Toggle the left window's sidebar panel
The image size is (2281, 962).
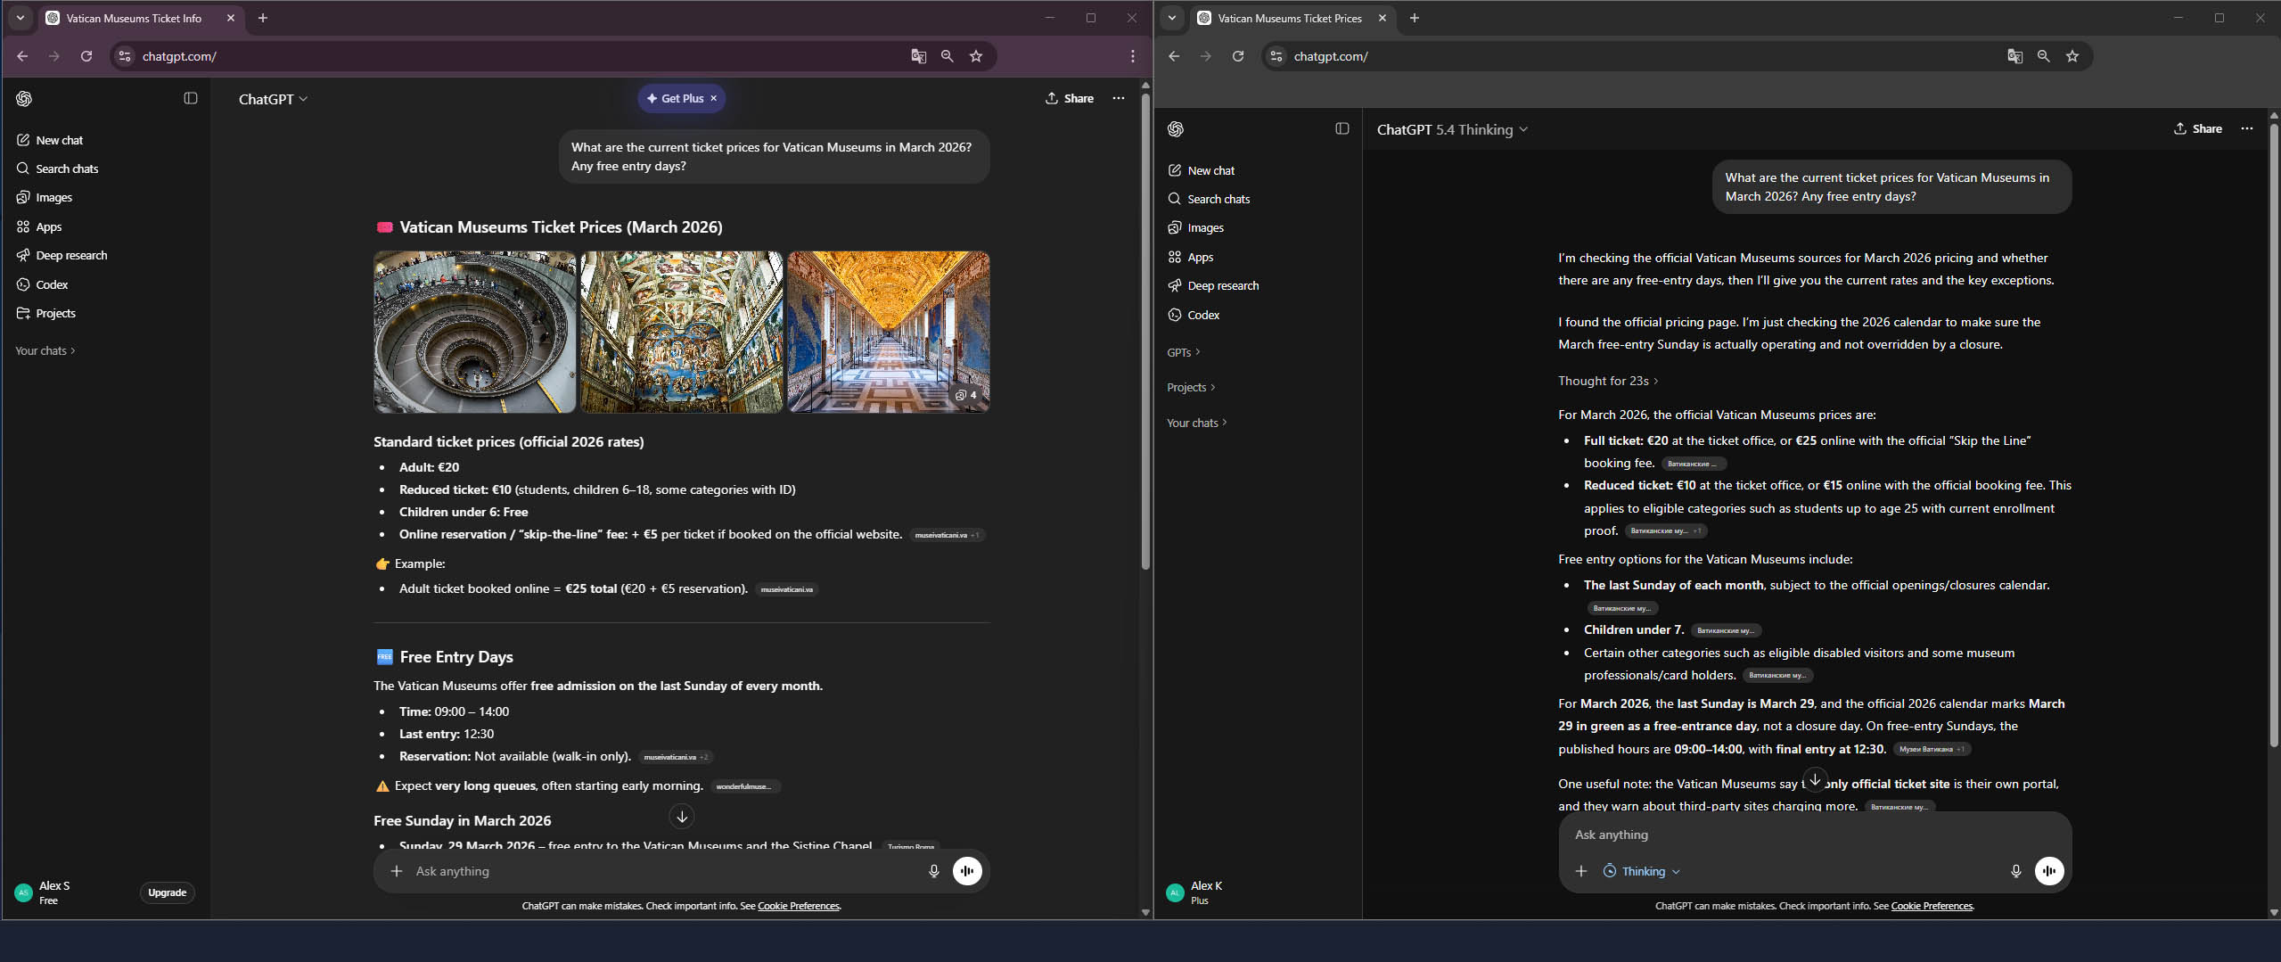191,98
